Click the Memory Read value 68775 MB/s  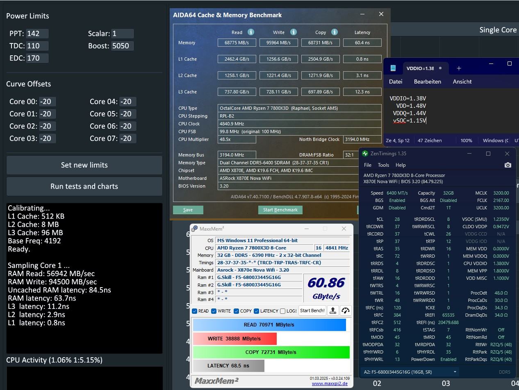tap(237, 43)
